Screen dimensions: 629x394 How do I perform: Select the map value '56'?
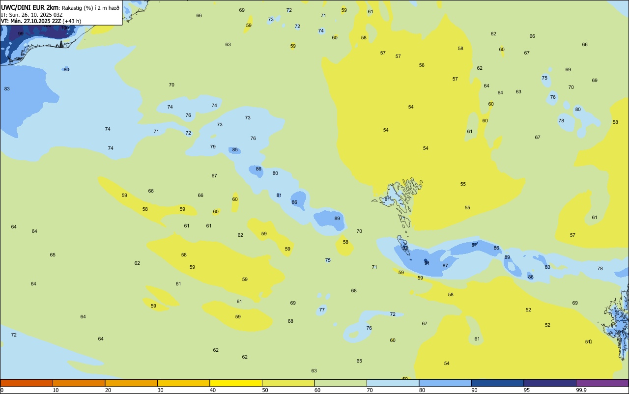[x=422, y=65]
